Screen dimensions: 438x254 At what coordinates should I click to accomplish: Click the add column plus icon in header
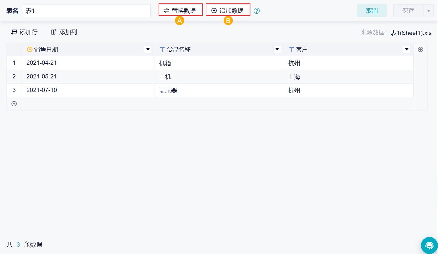tap(420, 49)
